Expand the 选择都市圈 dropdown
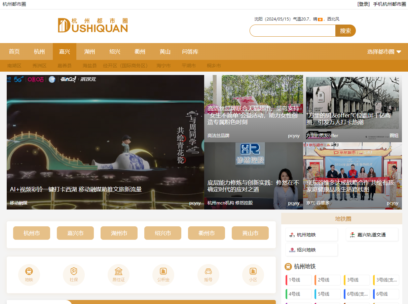This screenshot has width=408, height=304. tap(384, 52)
